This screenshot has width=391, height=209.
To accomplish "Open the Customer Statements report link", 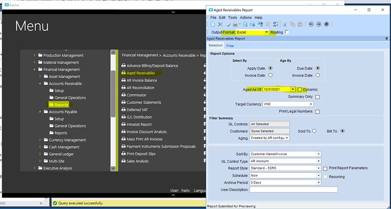I will (x=143, y=102).
